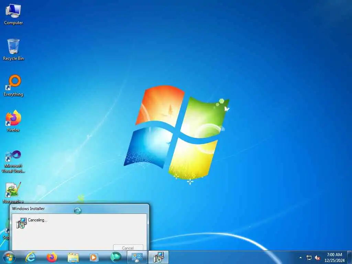The height and width of the screenshot is (264, 352).
Task: Click the muted volume tray icon
Action: click(x=317, y=258)
